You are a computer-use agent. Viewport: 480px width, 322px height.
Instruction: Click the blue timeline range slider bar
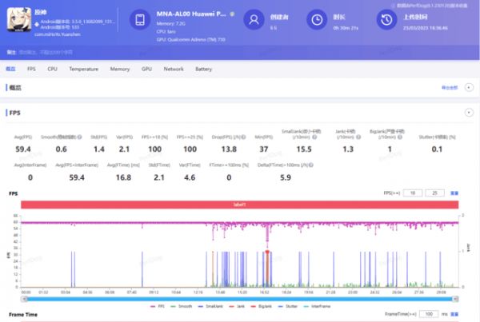(240, 299)
